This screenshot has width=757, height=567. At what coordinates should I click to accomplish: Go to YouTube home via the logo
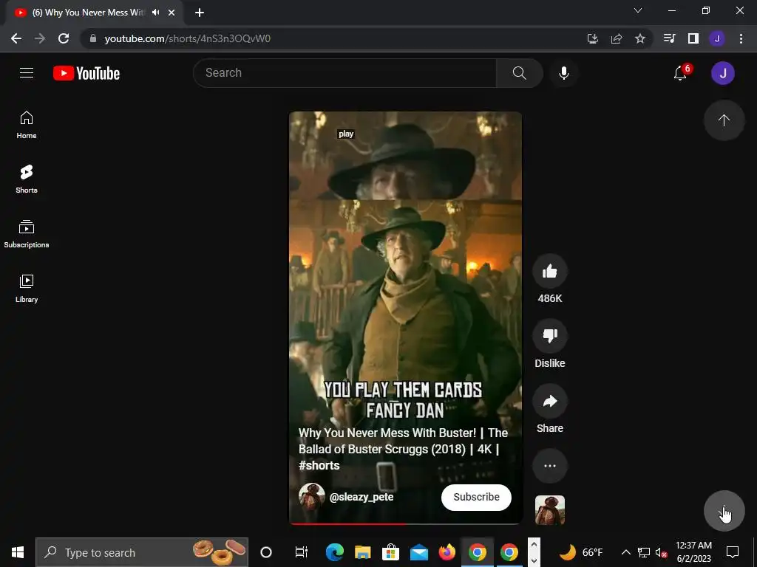point(86,73)
